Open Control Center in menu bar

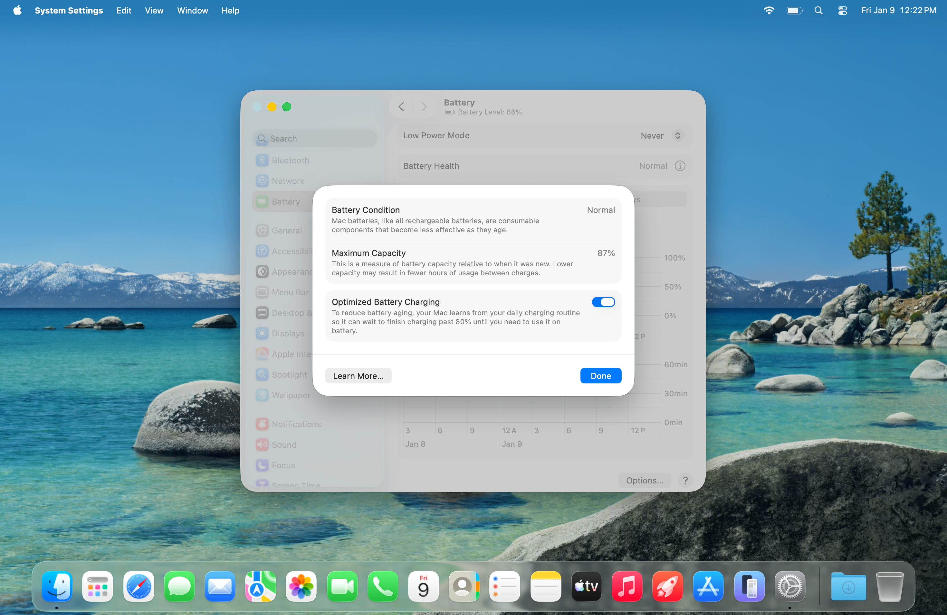coord(842,10)
